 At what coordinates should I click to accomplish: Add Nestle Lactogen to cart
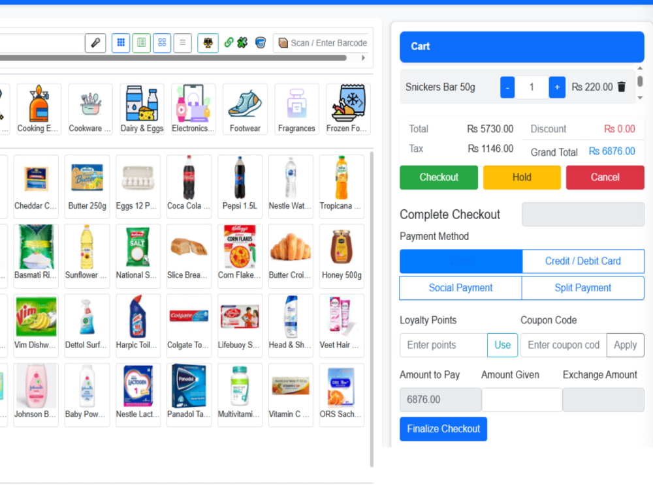coord(138,395)
